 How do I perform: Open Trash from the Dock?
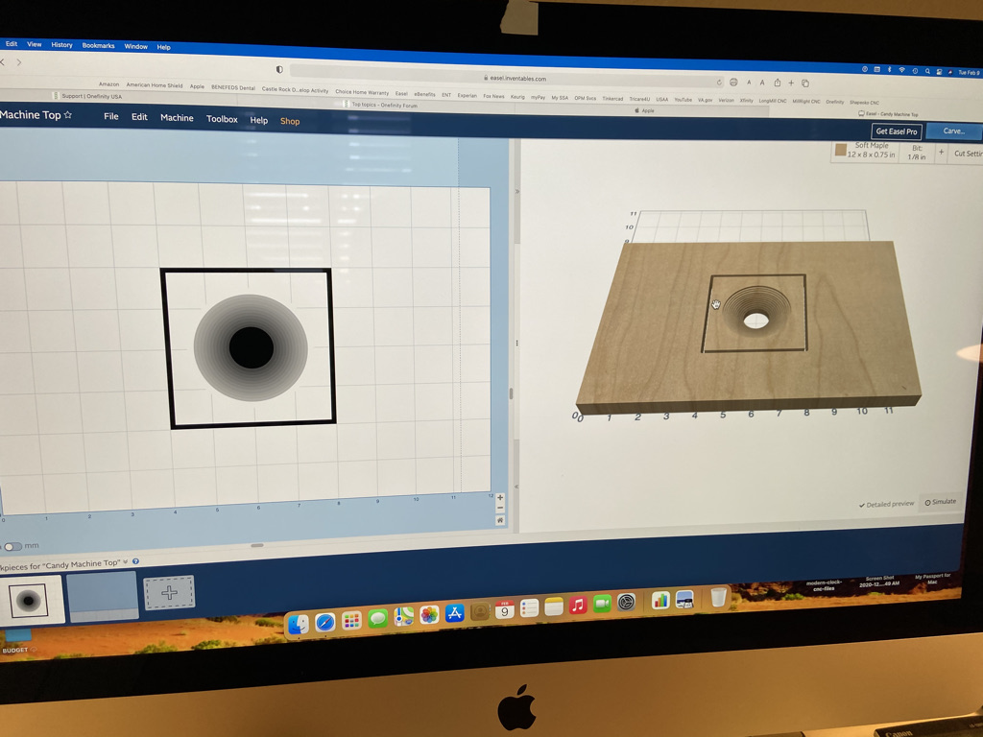[718, 597]
